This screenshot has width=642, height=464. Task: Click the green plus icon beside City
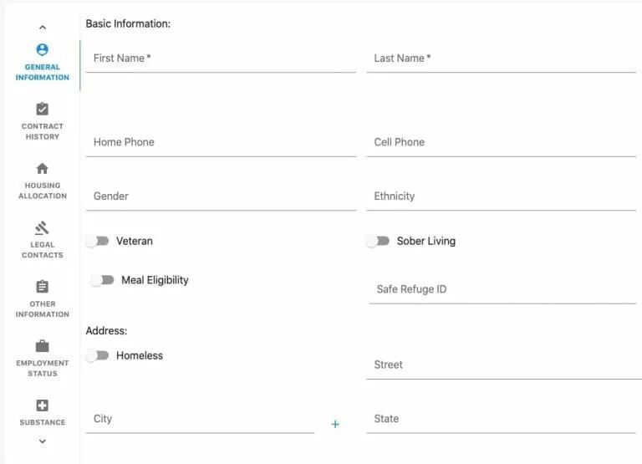click(335, 425)
